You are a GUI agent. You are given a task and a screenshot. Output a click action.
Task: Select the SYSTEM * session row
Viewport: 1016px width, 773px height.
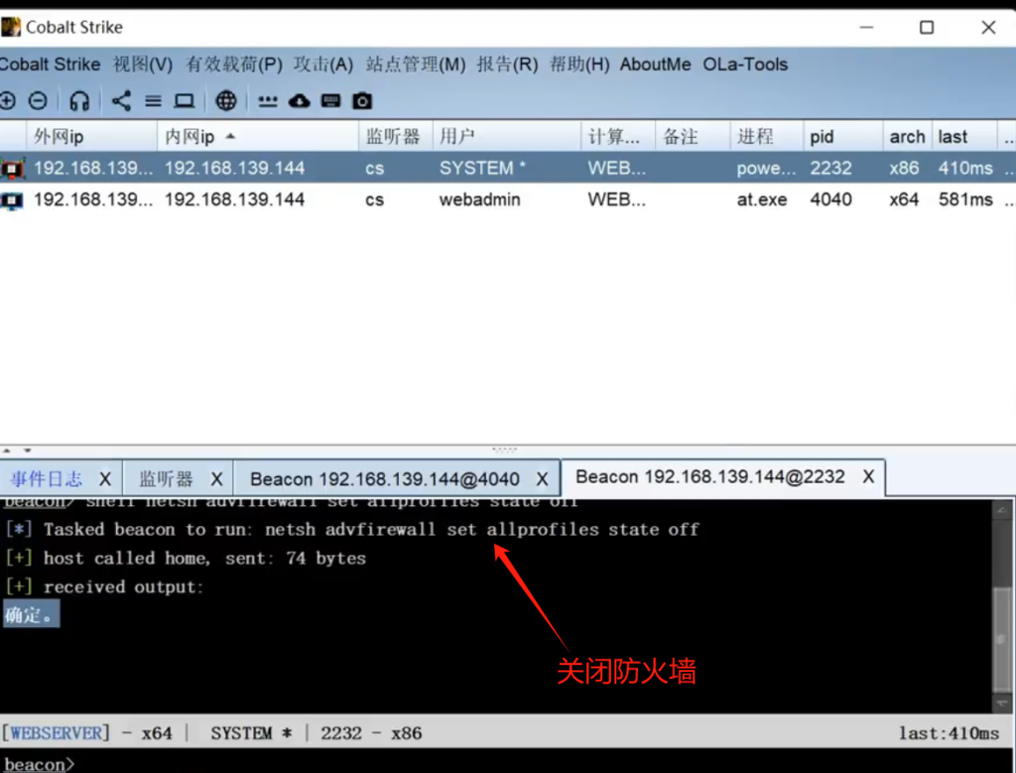(508, 169)
